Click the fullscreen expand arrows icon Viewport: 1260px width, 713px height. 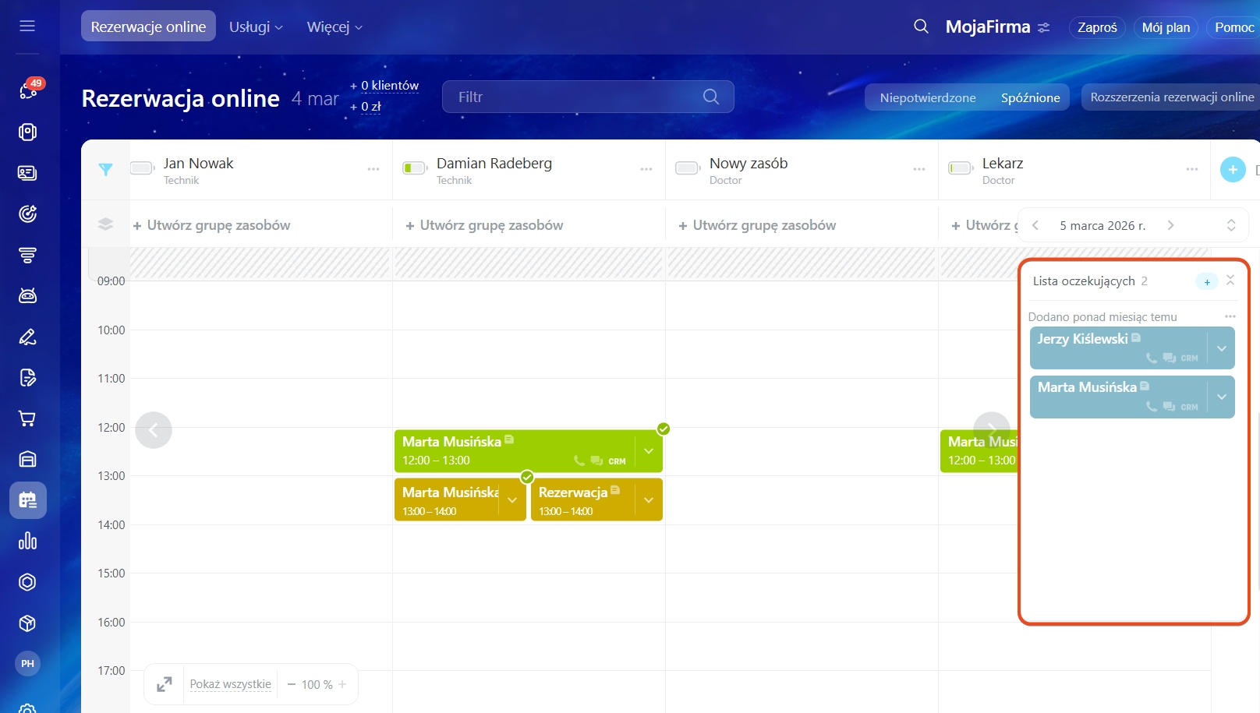point(165,684)
